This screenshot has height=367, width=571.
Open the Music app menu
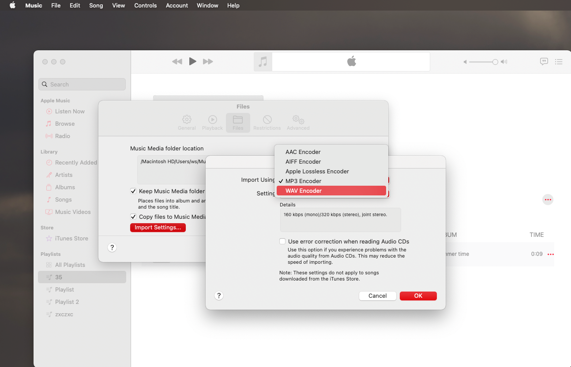[34, 5]
